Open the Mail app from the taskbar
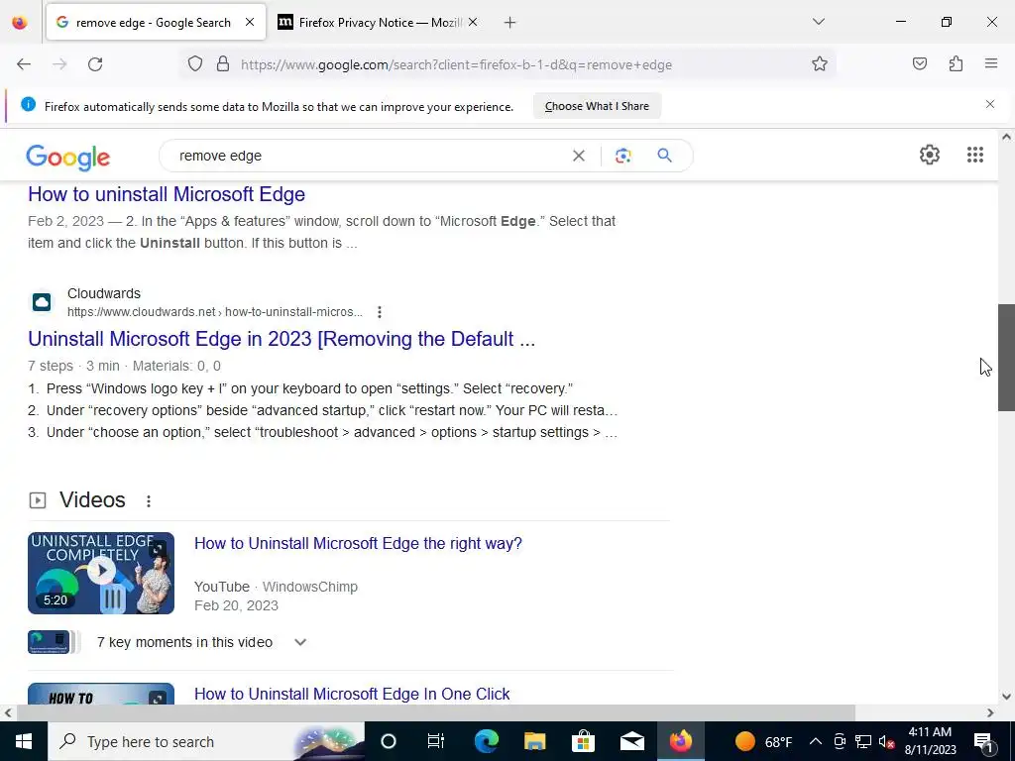The image size is (1015, 761). click(x=631, y=741)
